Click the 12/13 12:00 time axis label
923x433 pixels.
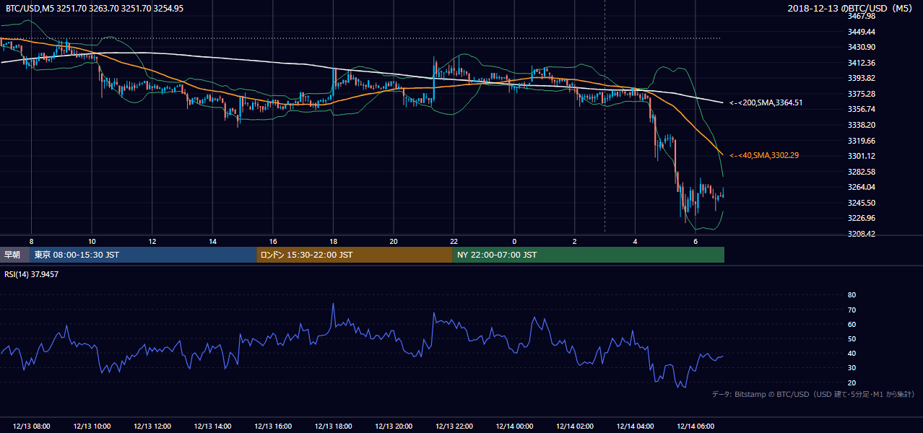[x=152, y=427]
